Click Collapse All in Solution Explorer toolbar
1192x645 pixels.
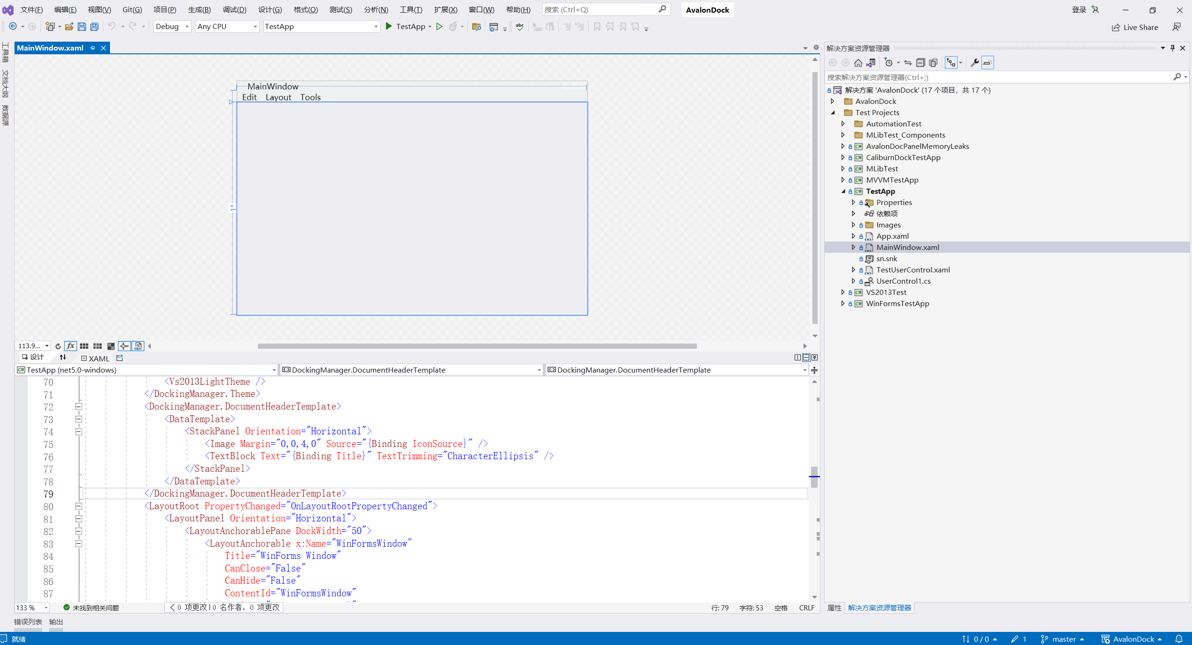[x=920, y=63]
